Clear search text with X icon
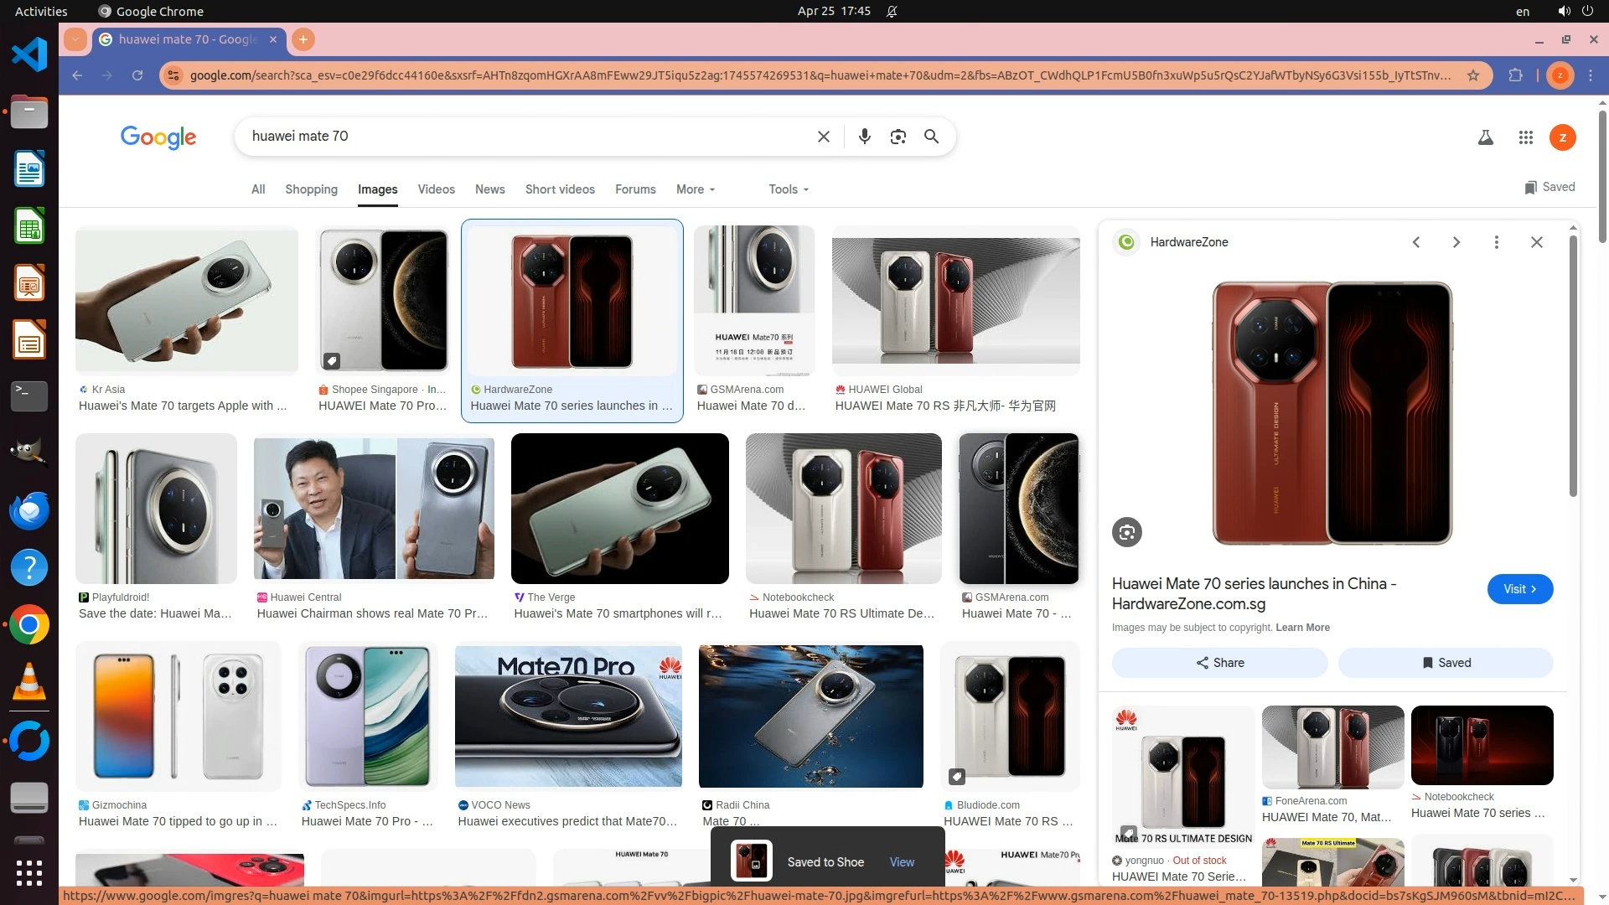The image size is (1609, 905). 823,137
